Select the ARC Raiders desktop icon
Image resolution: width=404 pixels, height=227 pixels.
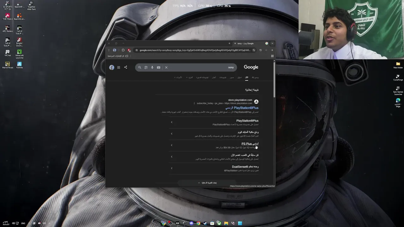click(7, 29)
